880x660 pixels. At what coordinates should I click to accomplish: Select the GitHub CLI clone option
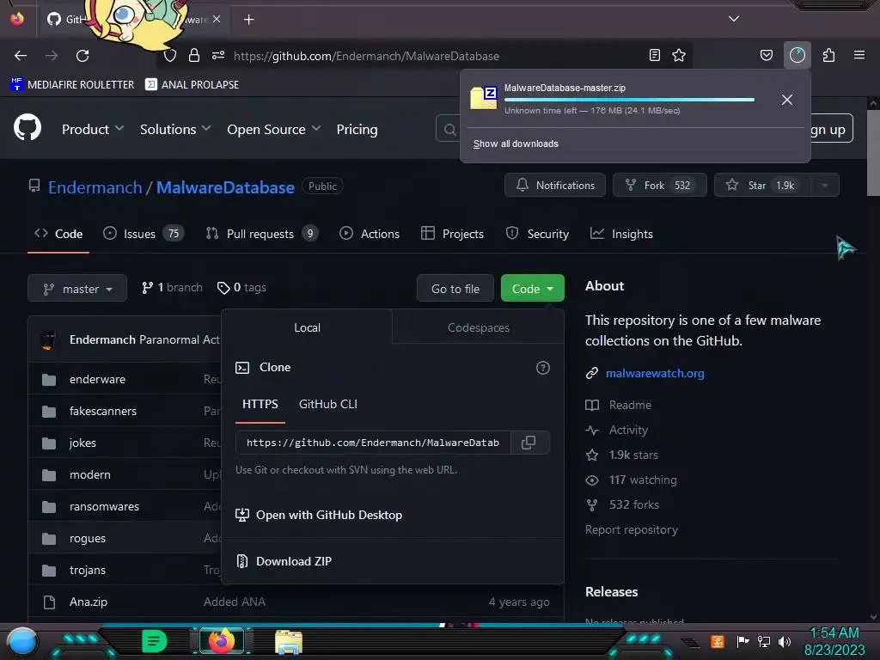327,404
